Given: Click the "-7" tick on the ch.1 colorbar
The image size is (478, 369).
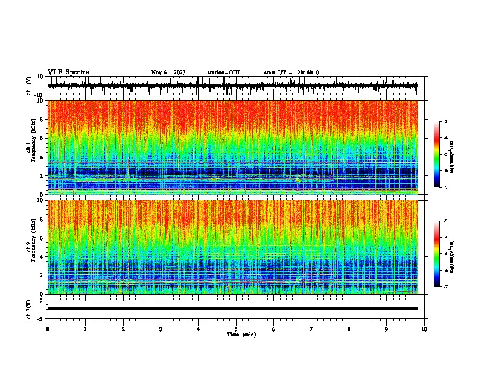Looking at the screenshot, I should point(445,187).
